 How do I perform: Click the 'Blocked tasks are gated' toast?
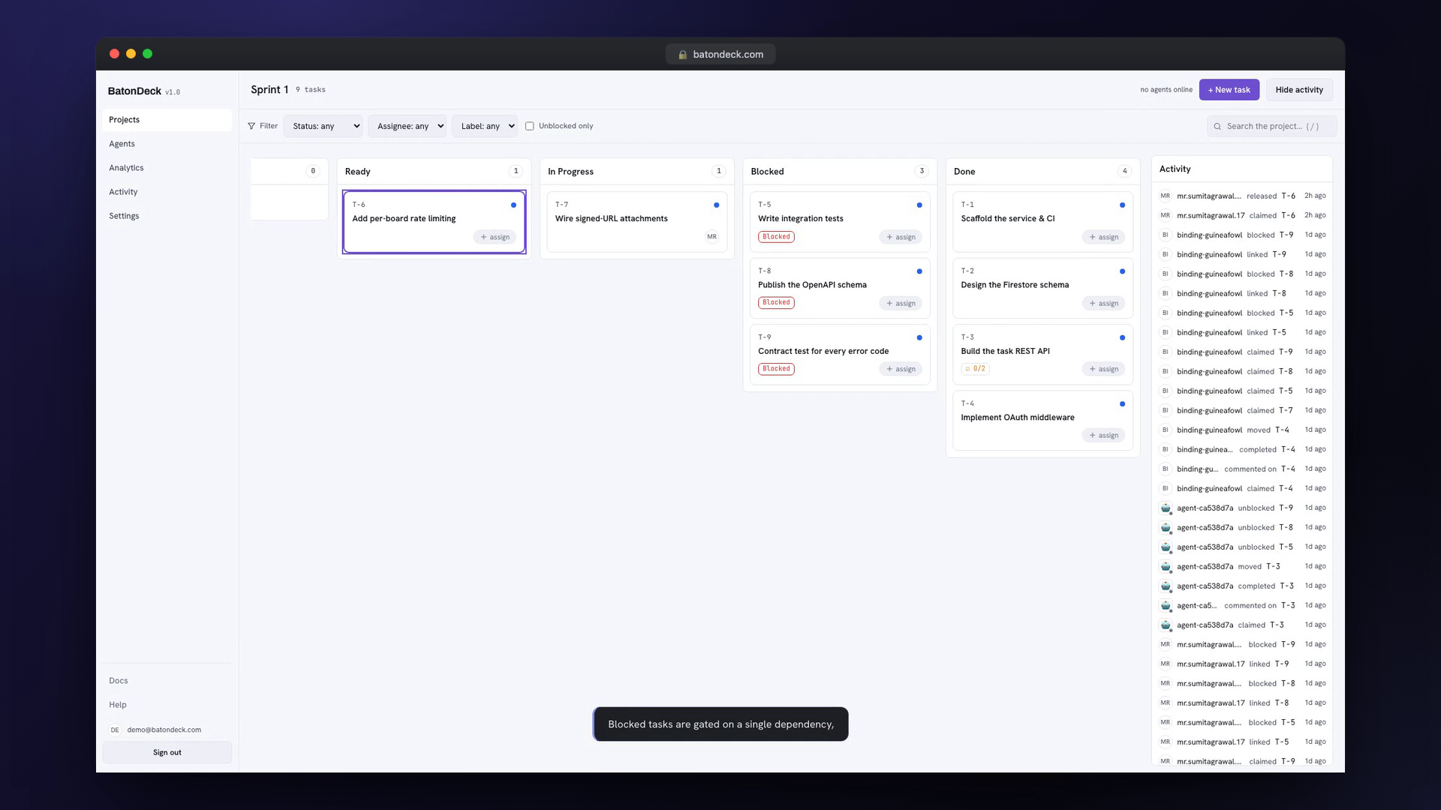tap(720, 724)
